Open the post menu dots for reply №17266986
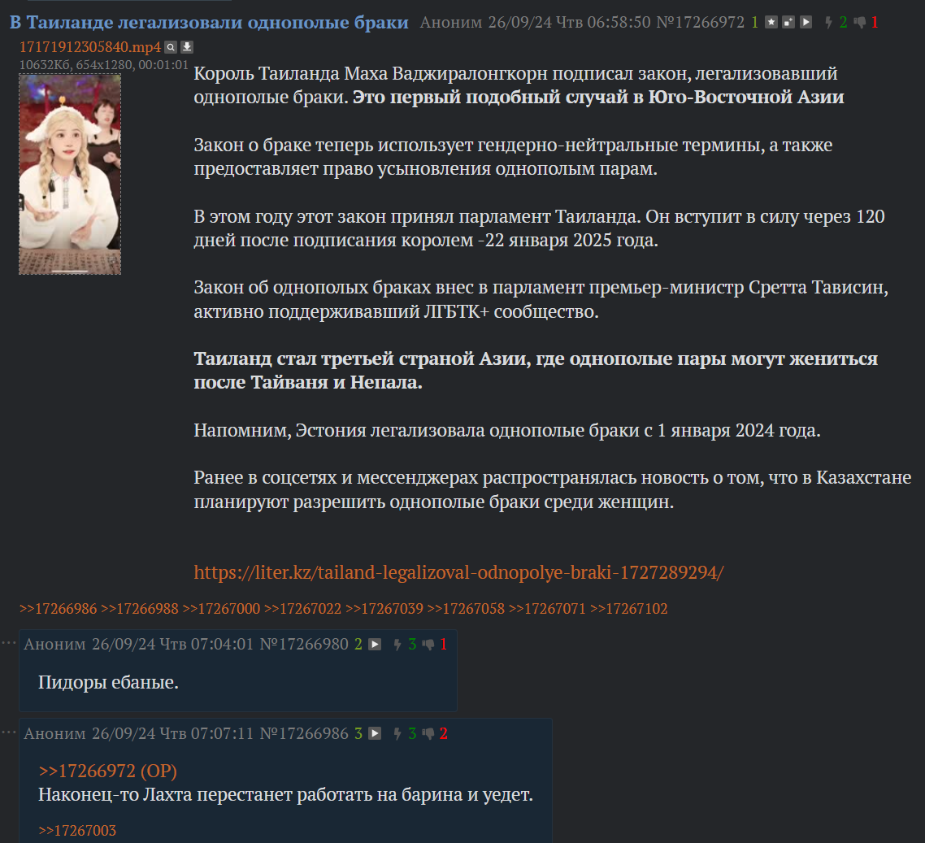The image size is (925, 843). coord(8,732)
